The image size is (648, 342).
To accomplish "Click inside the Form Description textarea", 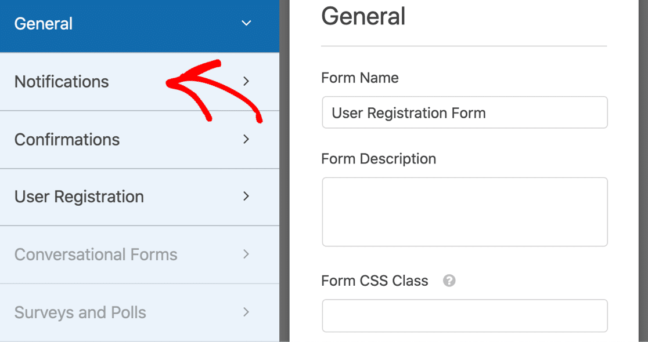I will 465,212.
